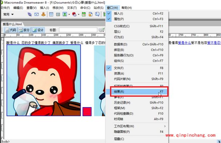The width and height of the screenshot is (221, 143).
Task: Select the second partially hidden fox image
Action: pos(100,81)
